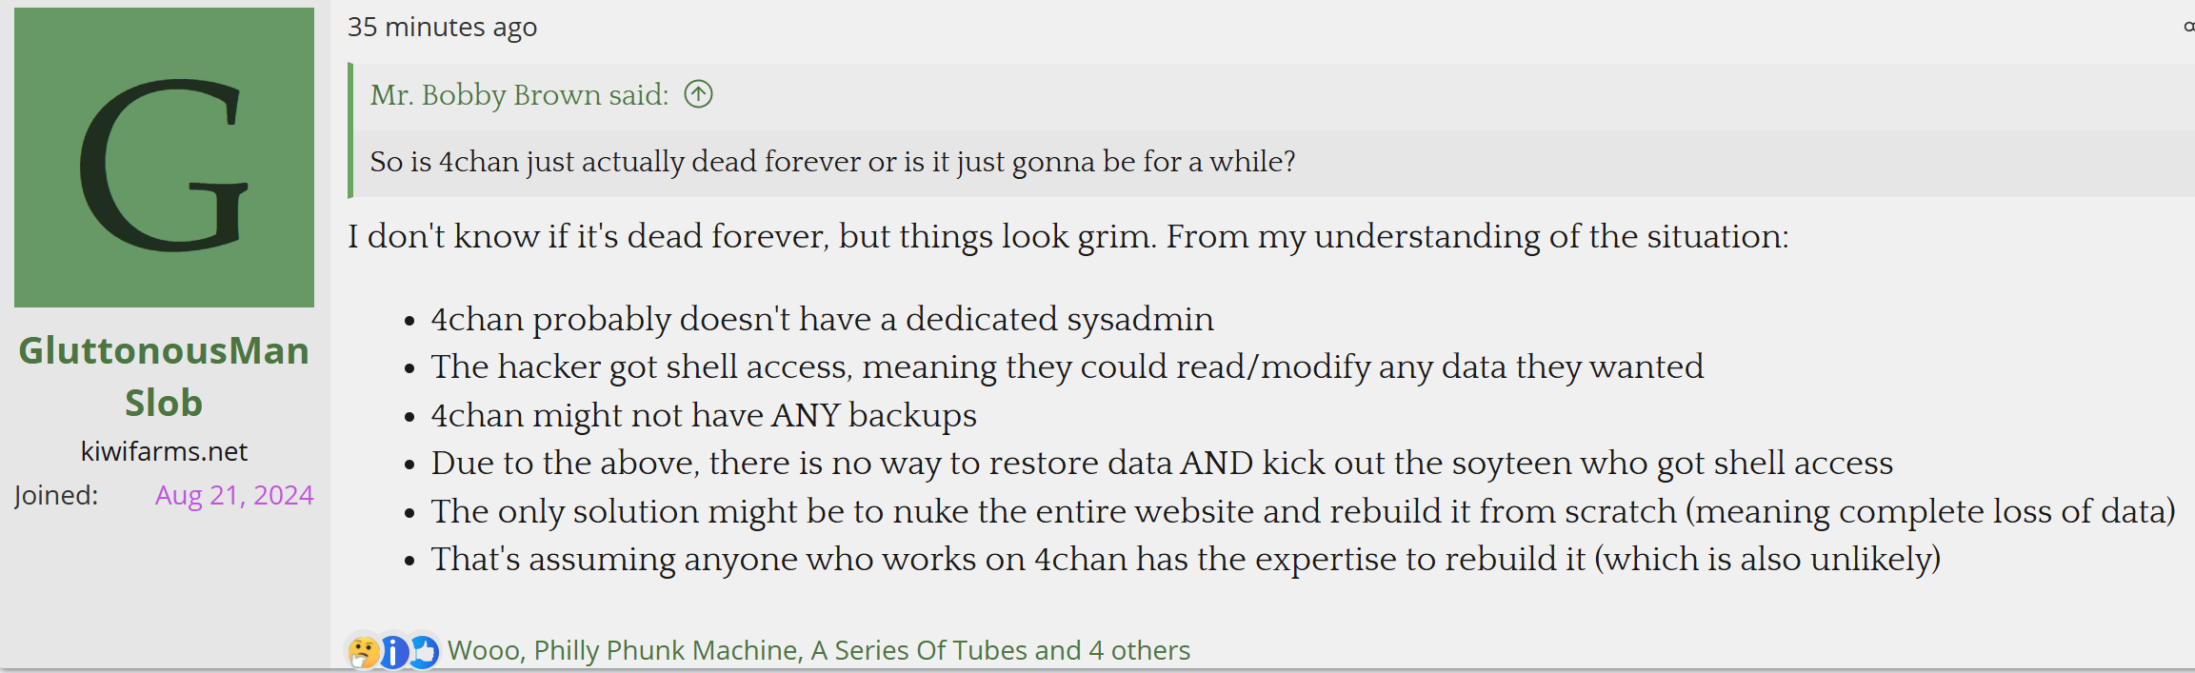Expand the quoted 4chan question block
The height and width of the screenshot is (673, 2195).
(832, 162)
